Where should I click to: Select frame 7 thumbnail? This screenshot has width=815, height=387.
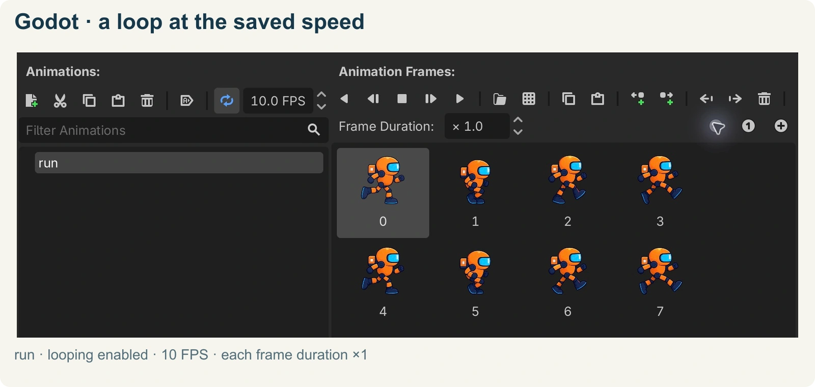tap(660, 283)
